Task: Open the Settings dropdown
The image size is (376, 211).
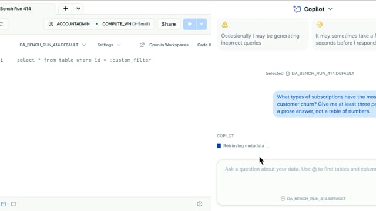Action: (109, 45)
